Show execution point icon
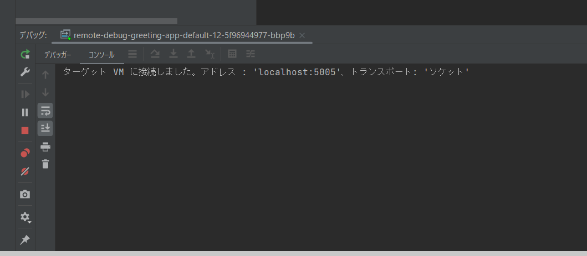Viewport: 587px width, 256px height. (x=132, y=54)
